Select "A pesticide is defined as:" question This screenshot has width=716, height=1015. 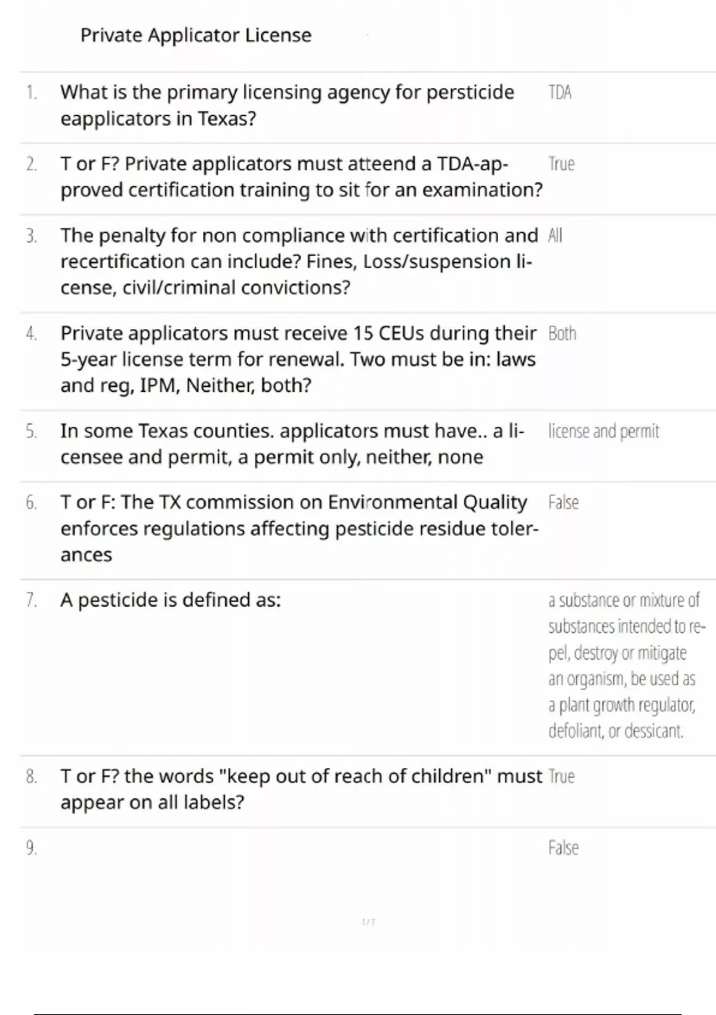pos(171,600)
